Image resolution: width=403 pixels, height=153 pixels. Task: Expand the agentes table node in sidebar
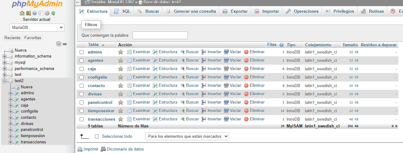pos(11,99)
